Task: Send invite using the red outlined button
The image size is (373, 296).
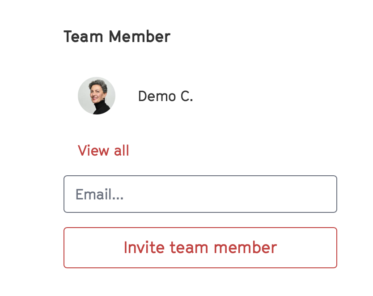Action: point(200,248)
